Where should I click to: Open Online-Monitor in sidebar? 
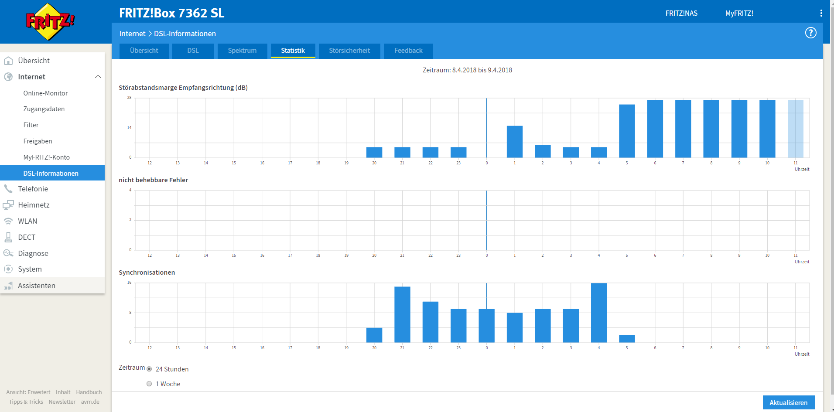(x=45, y=93)
